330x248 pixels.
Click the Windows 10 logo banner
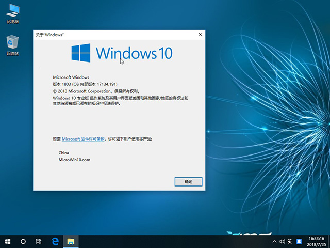click(122, 53)
